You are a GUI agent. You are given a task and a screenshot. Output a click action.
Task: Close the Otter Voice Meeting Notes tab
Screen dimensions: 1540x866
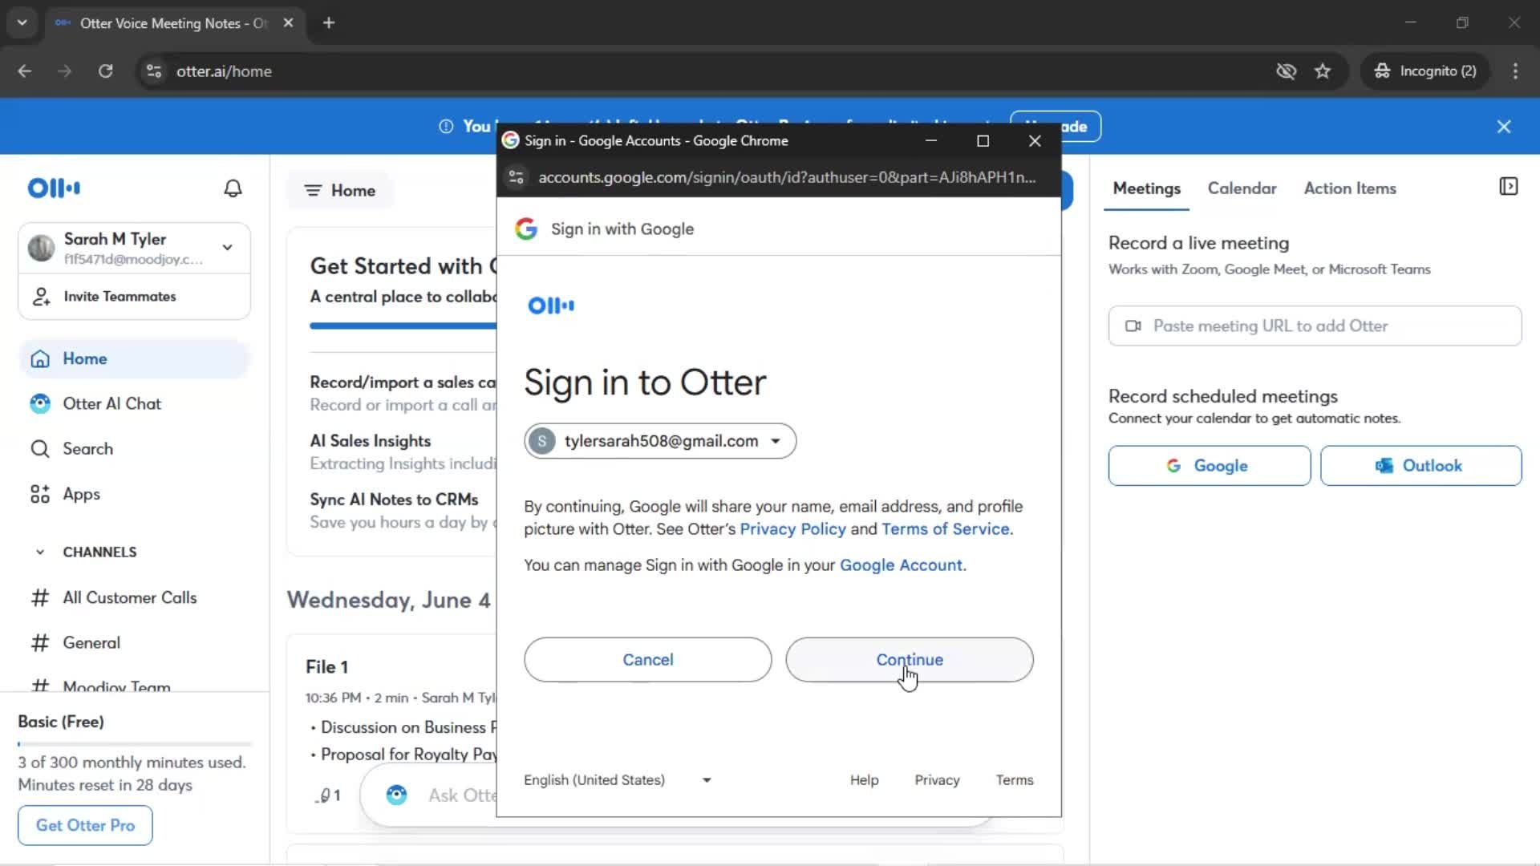[289, 23]
